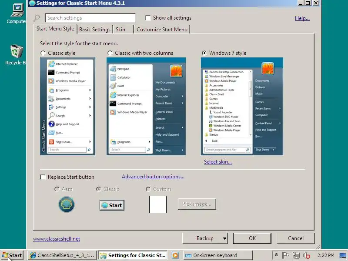348x261 pixels.
Task: Click the orange flower user picture in Windows 7 preview
Action: [268, 68]
